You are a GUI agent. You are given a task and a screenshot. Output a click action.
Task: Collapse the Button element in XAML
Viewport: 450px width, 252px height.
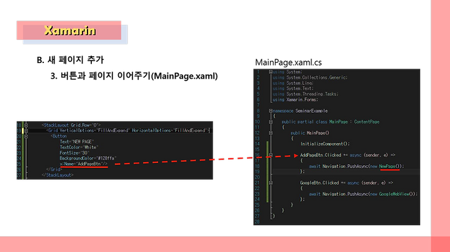(26, 137)
